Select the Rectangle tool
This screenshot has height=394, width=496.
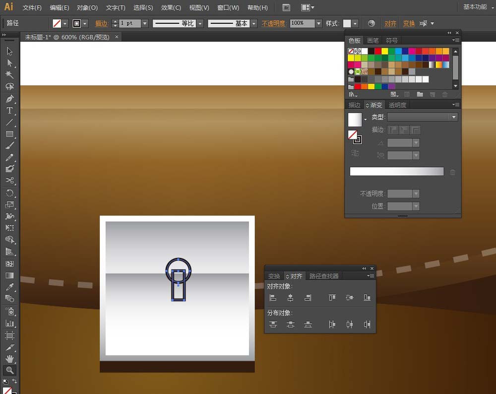click(x=9, y=134)
